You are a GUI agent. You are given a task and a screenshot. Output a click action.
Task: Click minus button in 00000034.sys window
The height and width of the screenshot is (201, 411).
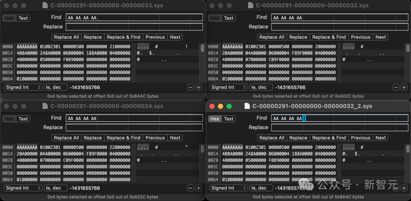coord(191,188)
